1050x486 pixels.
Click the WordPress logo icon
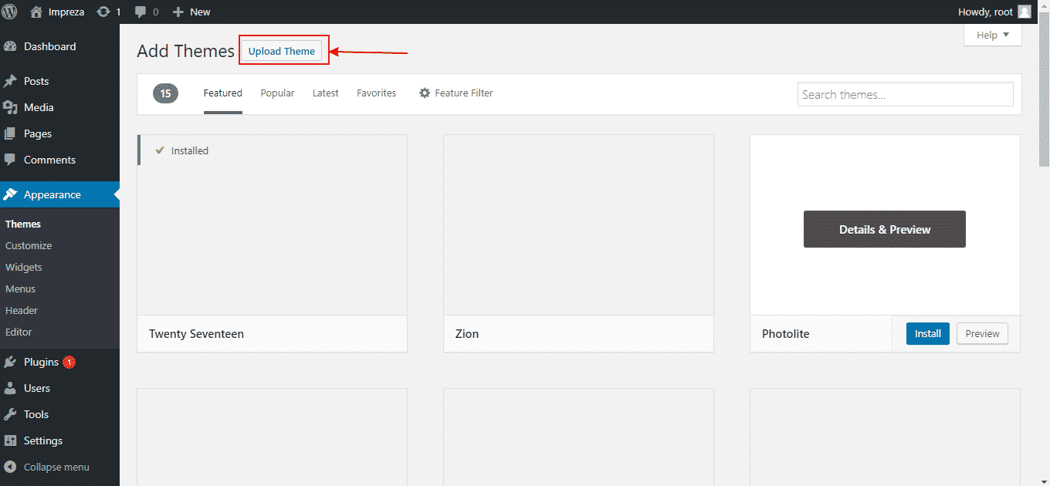(11, 12)
